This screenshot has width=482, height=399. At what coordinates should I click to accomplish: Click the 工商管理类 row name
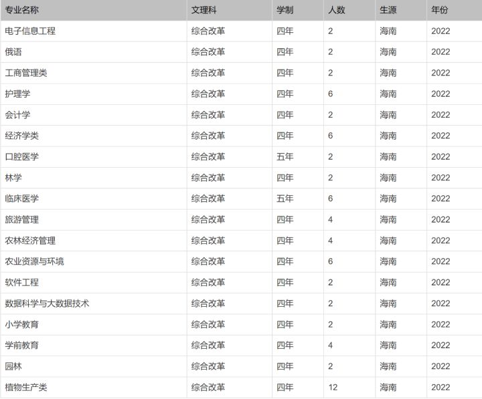(x=26, y=73)
